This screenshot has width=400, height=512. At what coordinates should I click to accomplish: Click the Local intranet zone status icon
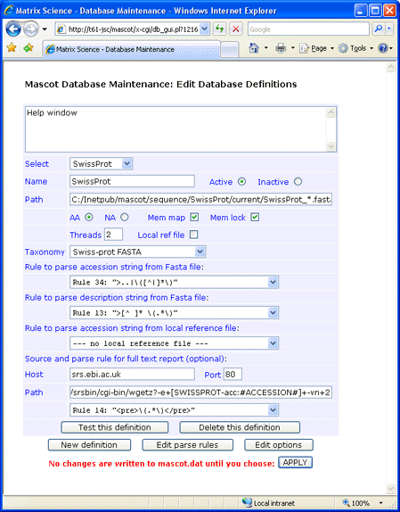(247, 502)
